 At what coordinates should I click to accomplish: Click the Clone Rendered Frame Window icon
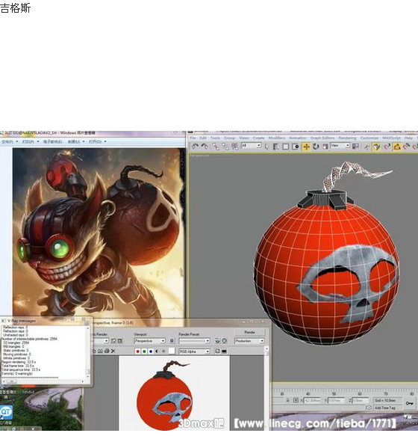point(100,351)
